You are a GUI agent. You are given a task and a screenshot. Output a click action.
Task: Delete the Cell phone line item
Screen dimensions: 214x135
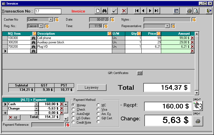click(192, 38)
